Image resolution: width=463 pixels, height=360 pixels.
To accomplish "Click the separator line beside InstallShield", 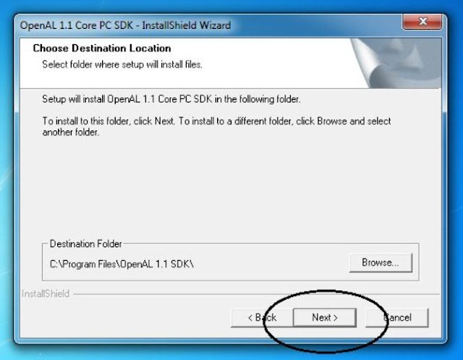I will [256, 294].
